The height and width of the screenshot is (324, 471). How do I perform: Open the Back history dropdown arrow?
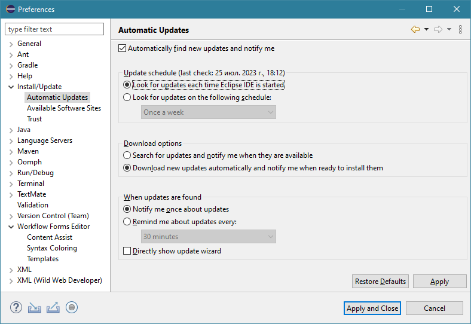(426, 29)
